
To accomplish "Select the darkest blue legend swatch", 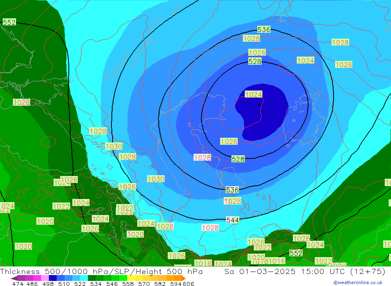I will click(x=53, y=278).
